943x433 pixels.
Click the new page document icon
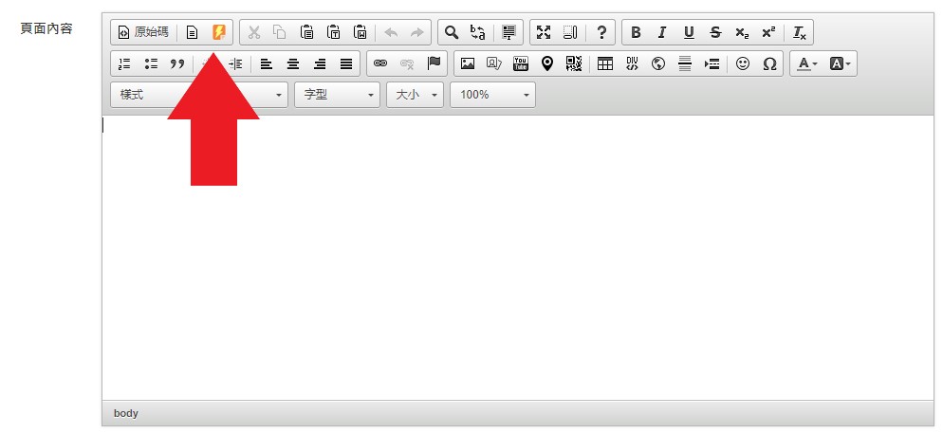click(192, 32)
